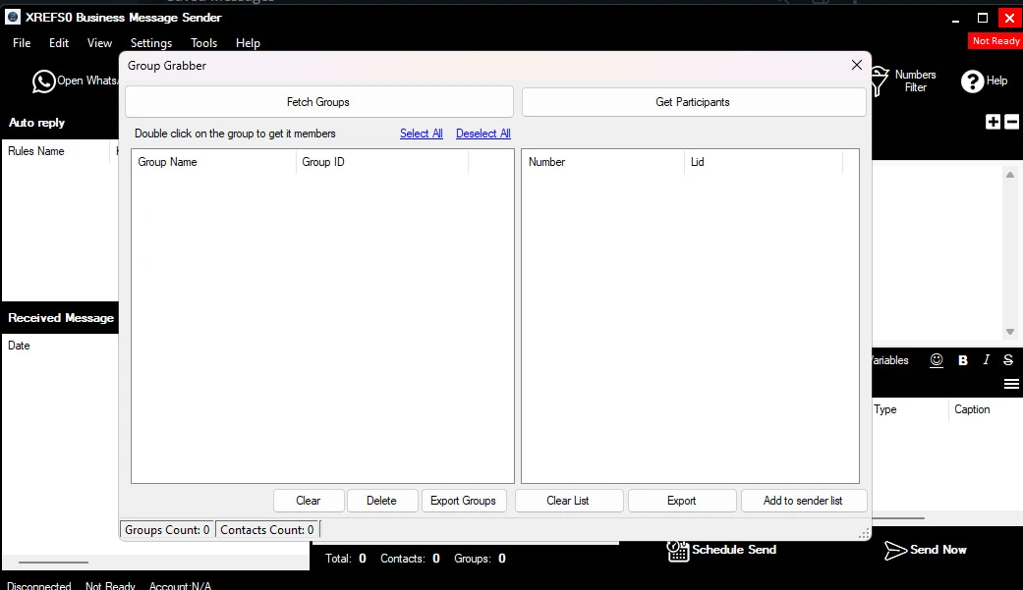The height and width of the screenshot is (590, 1023).
Task: Click the Help question mark icon
Action: pyautogui.click(x=972, y=81)
